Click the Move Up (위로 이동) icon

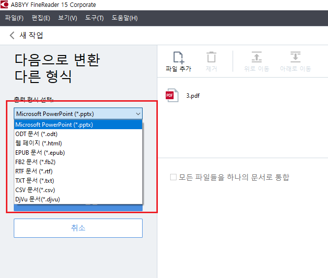coord(257,57)
